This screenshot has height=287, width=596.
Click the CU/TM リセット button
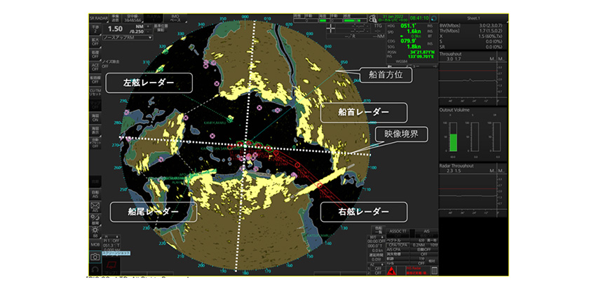coord(95,92)
